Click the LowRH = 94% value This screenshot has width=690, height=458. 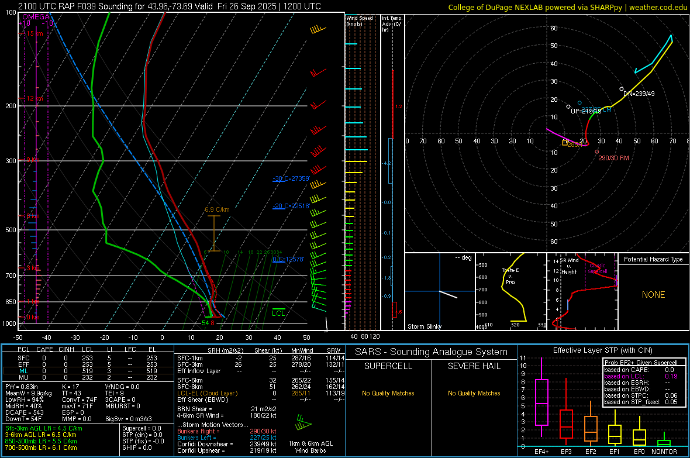[x=25, y=400]
